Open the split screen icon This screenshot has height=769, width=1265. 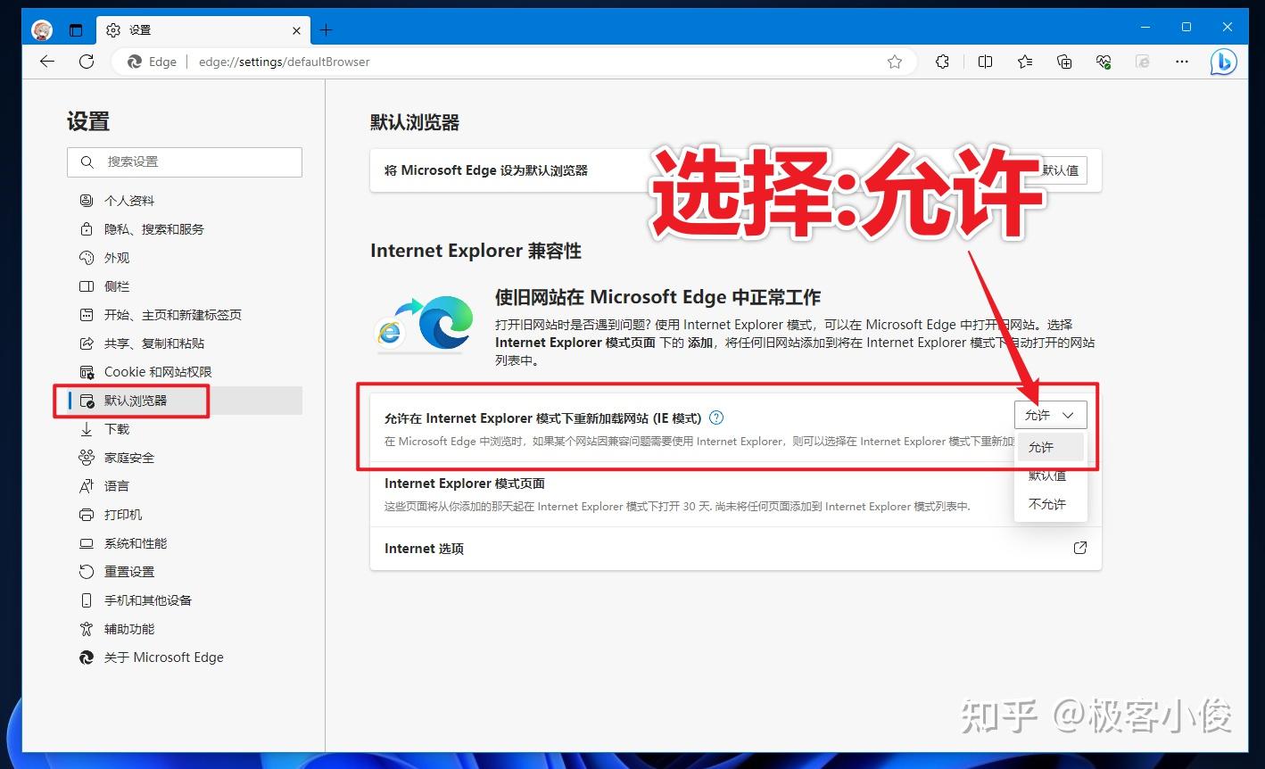985,62
